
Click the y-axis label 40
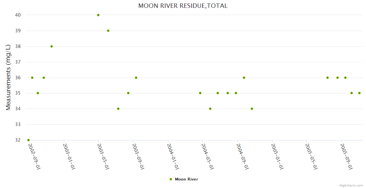(x=18, y=15)
